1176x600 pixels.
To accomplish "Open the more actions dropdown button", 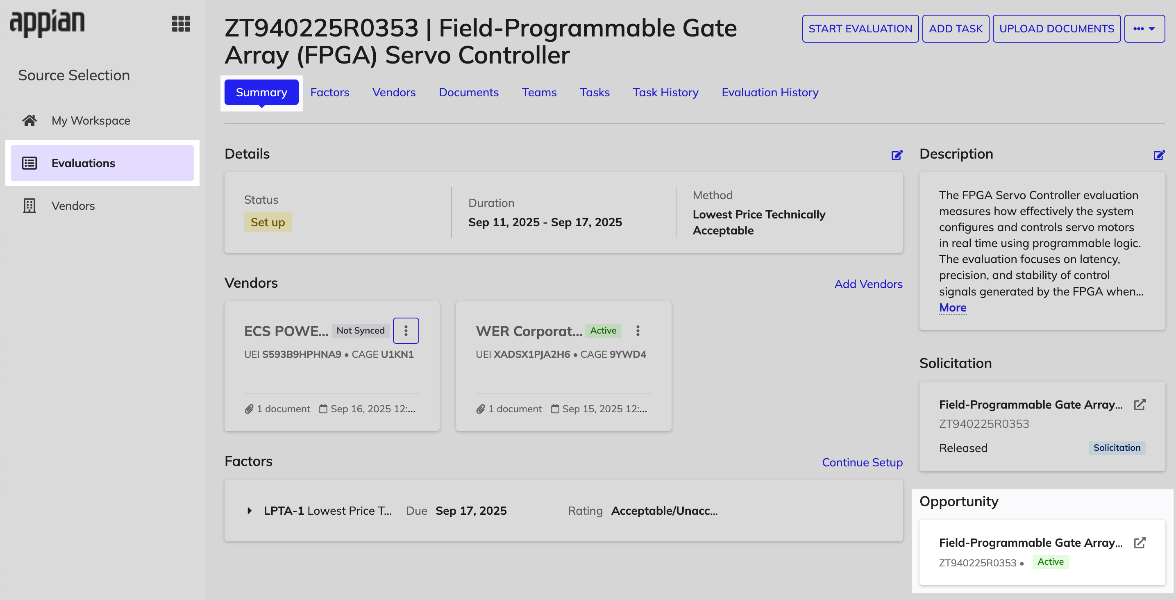I will click(1144, 29).
